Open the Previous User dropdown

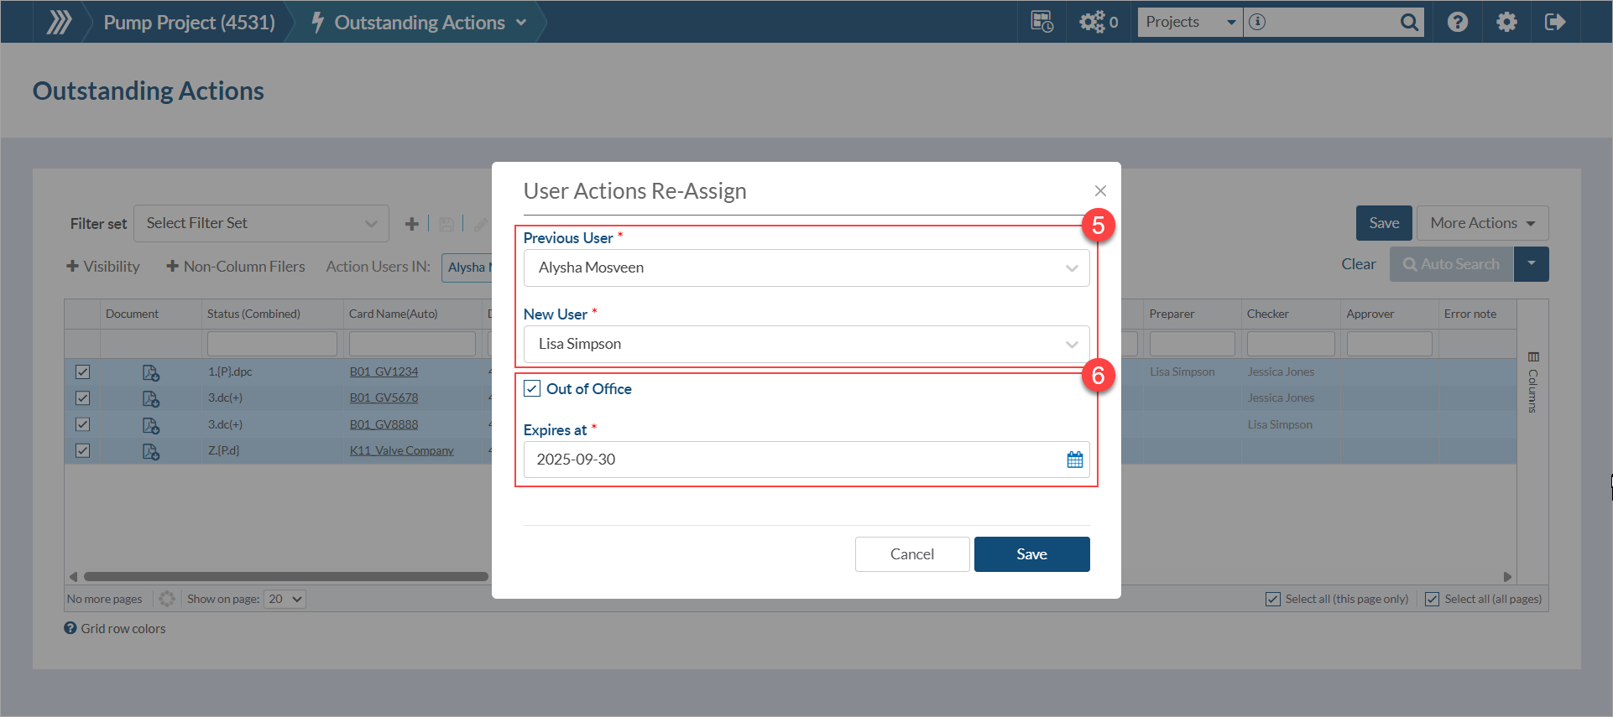pyautogui.click(x=806, y=268)
